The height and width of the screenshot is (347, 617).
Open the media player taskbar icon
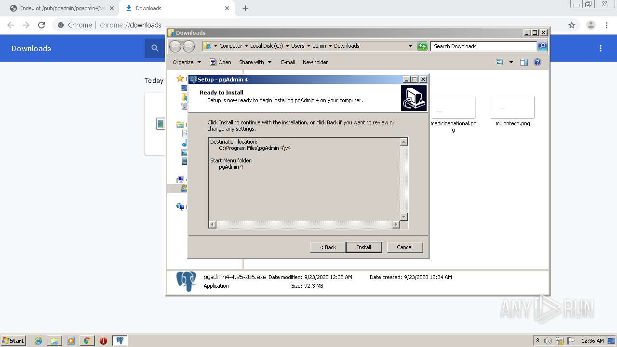tap(71, 341)
